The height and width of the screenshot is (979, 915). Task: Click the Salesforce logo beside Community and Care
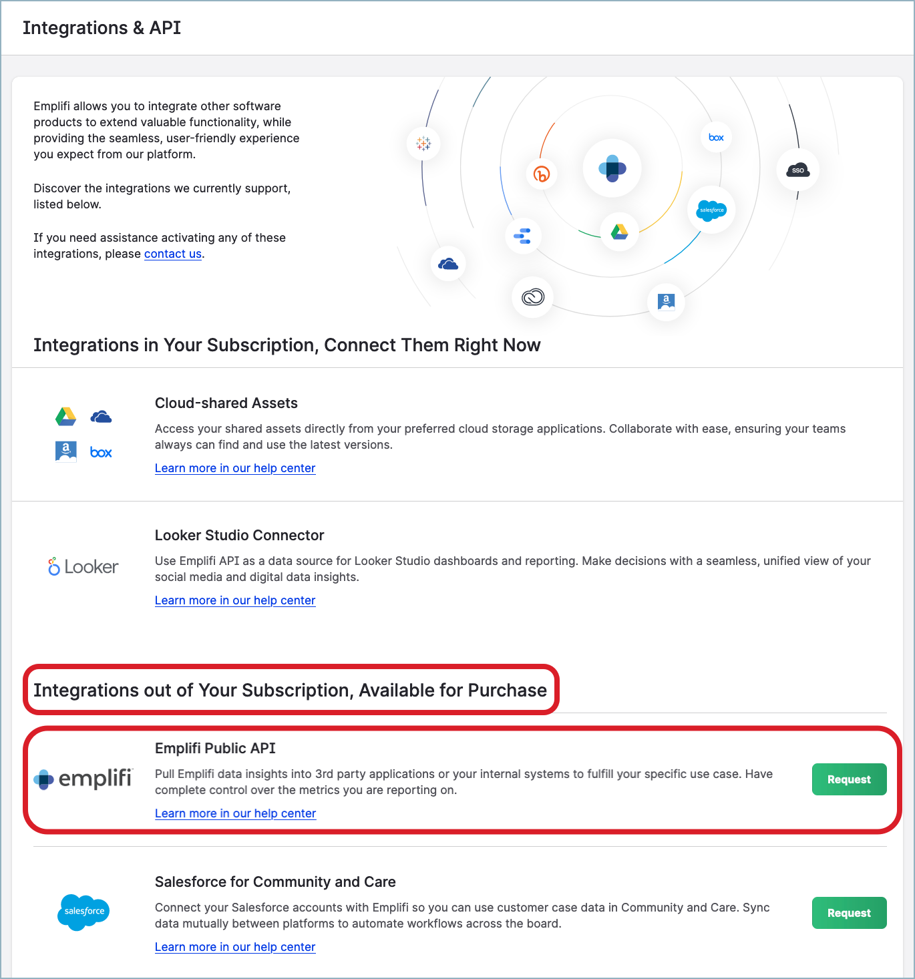tap(83, 912)
